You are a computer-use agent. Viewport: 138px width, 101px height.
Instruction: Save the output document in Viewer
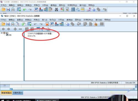[x=8, y=24]
